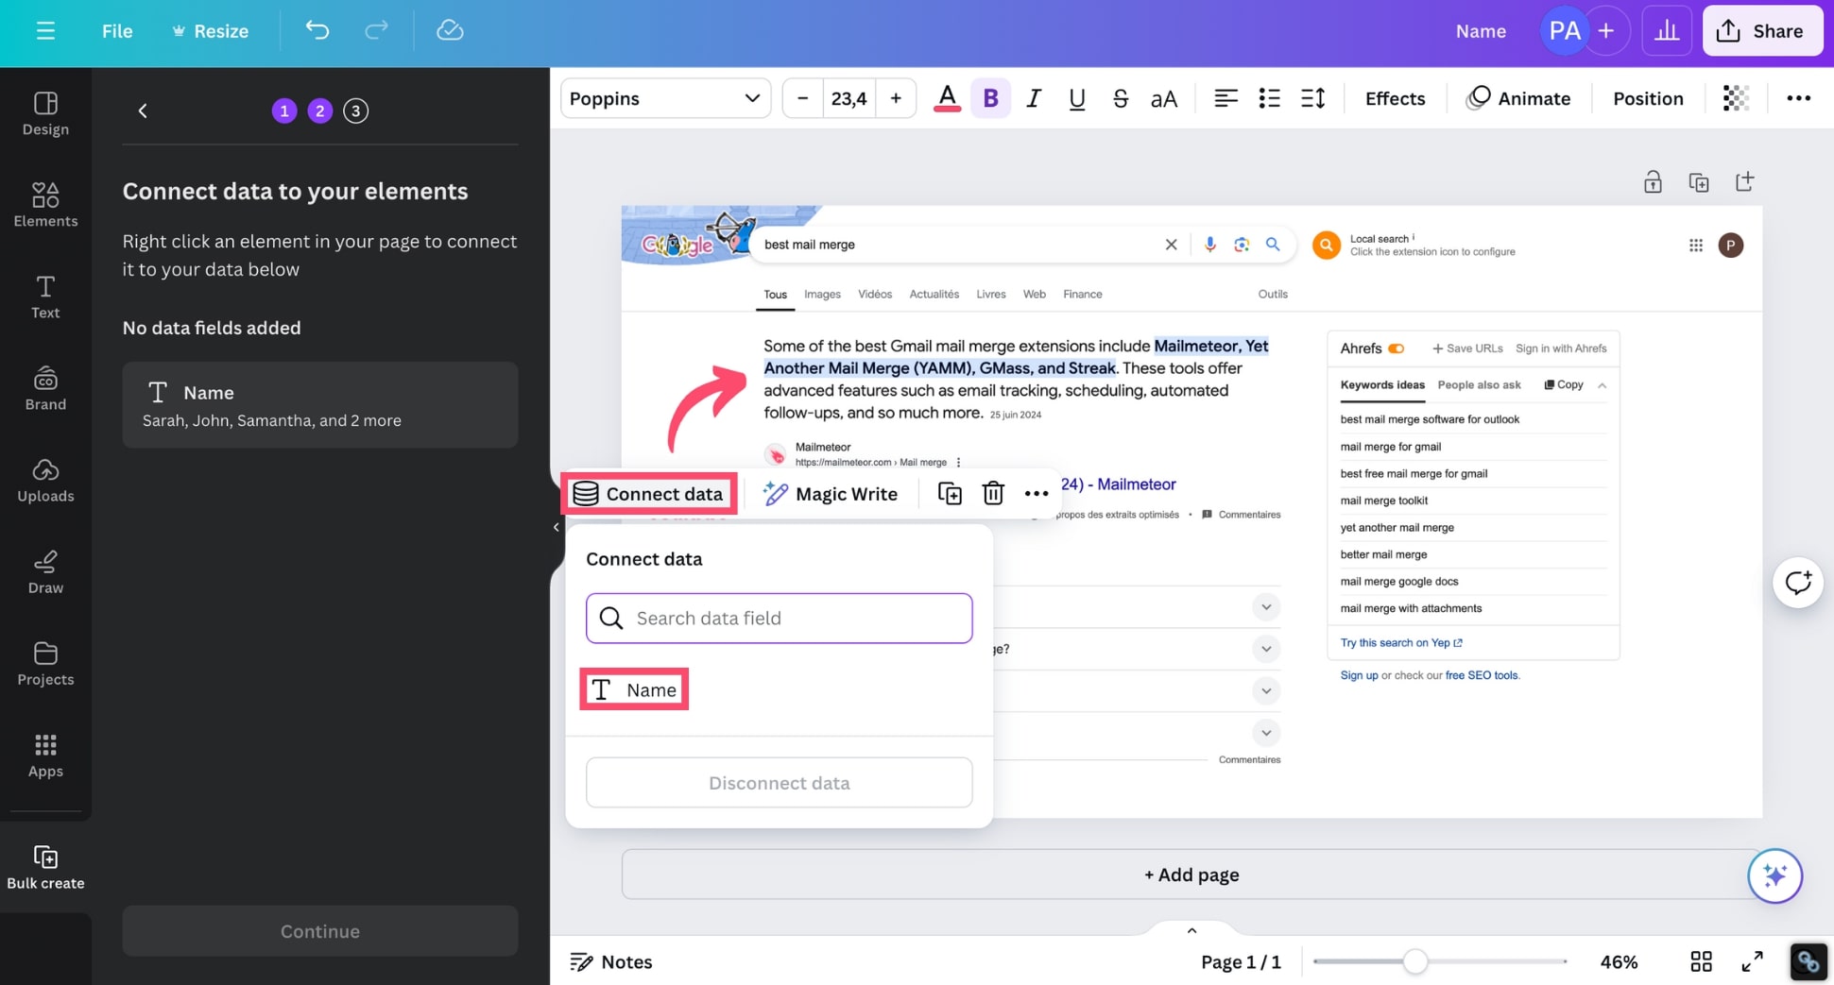Viewport: 1834px width, 985px height.
Task: Click Magic Write button
Action: coord(831,493)
